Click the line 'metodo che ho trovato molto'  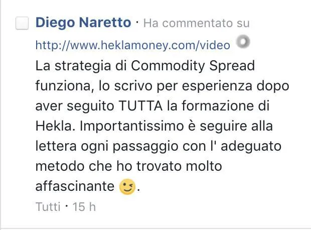tap(129, 166)
